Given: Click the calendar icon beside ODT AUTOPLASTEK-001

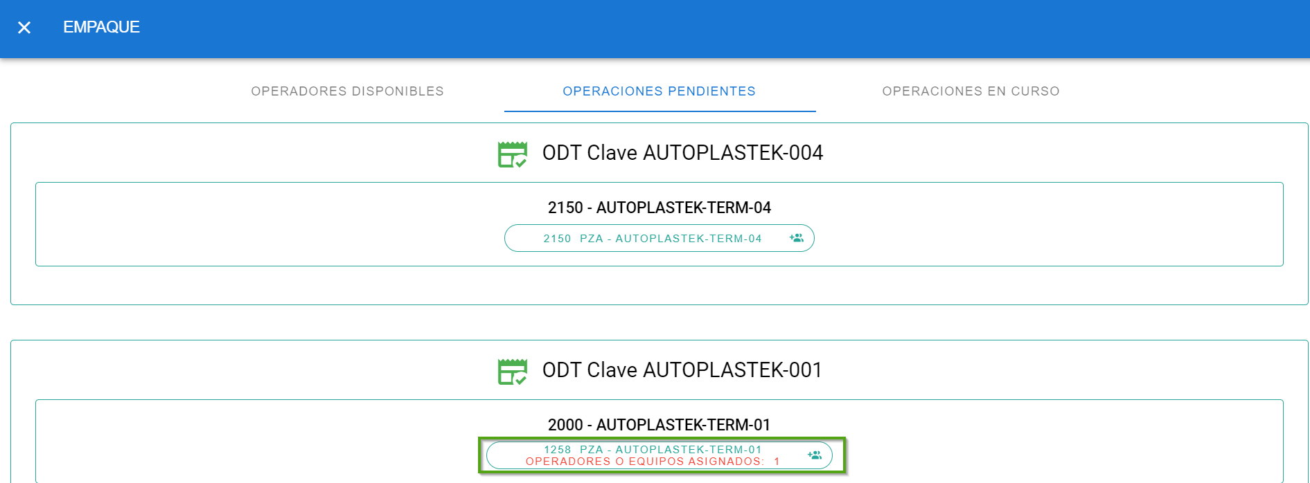Looking at the screenshot, I should click(x=513, y=372).
